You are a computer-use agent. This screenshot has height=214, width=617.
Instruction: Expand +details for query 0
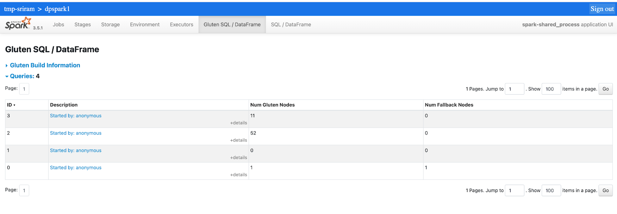click(x=239, y=175)
